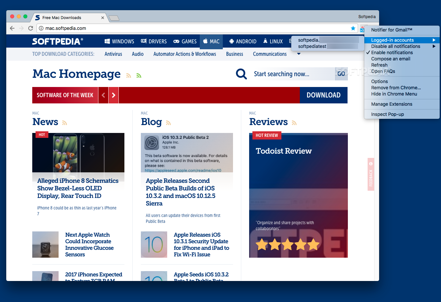This screenshot has height=302, width=441.
Task: Click the RSS icon next to News
Action: tap(65, 123)
